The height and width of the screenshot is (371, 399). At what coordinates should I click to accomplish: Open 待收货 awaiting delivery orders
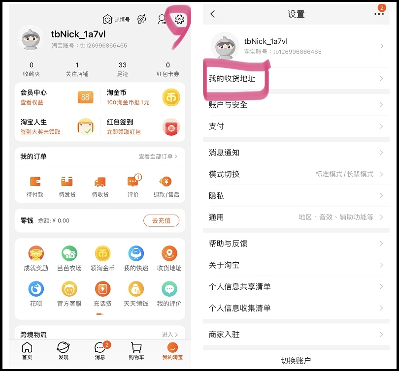tap(100, 187)
